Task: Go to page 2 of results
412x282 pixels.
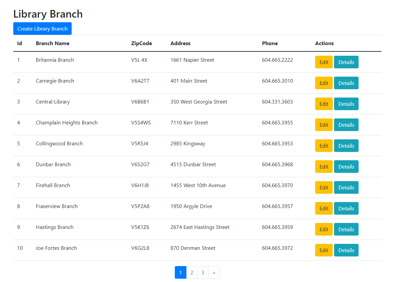Action: click(x=192, y=272)
